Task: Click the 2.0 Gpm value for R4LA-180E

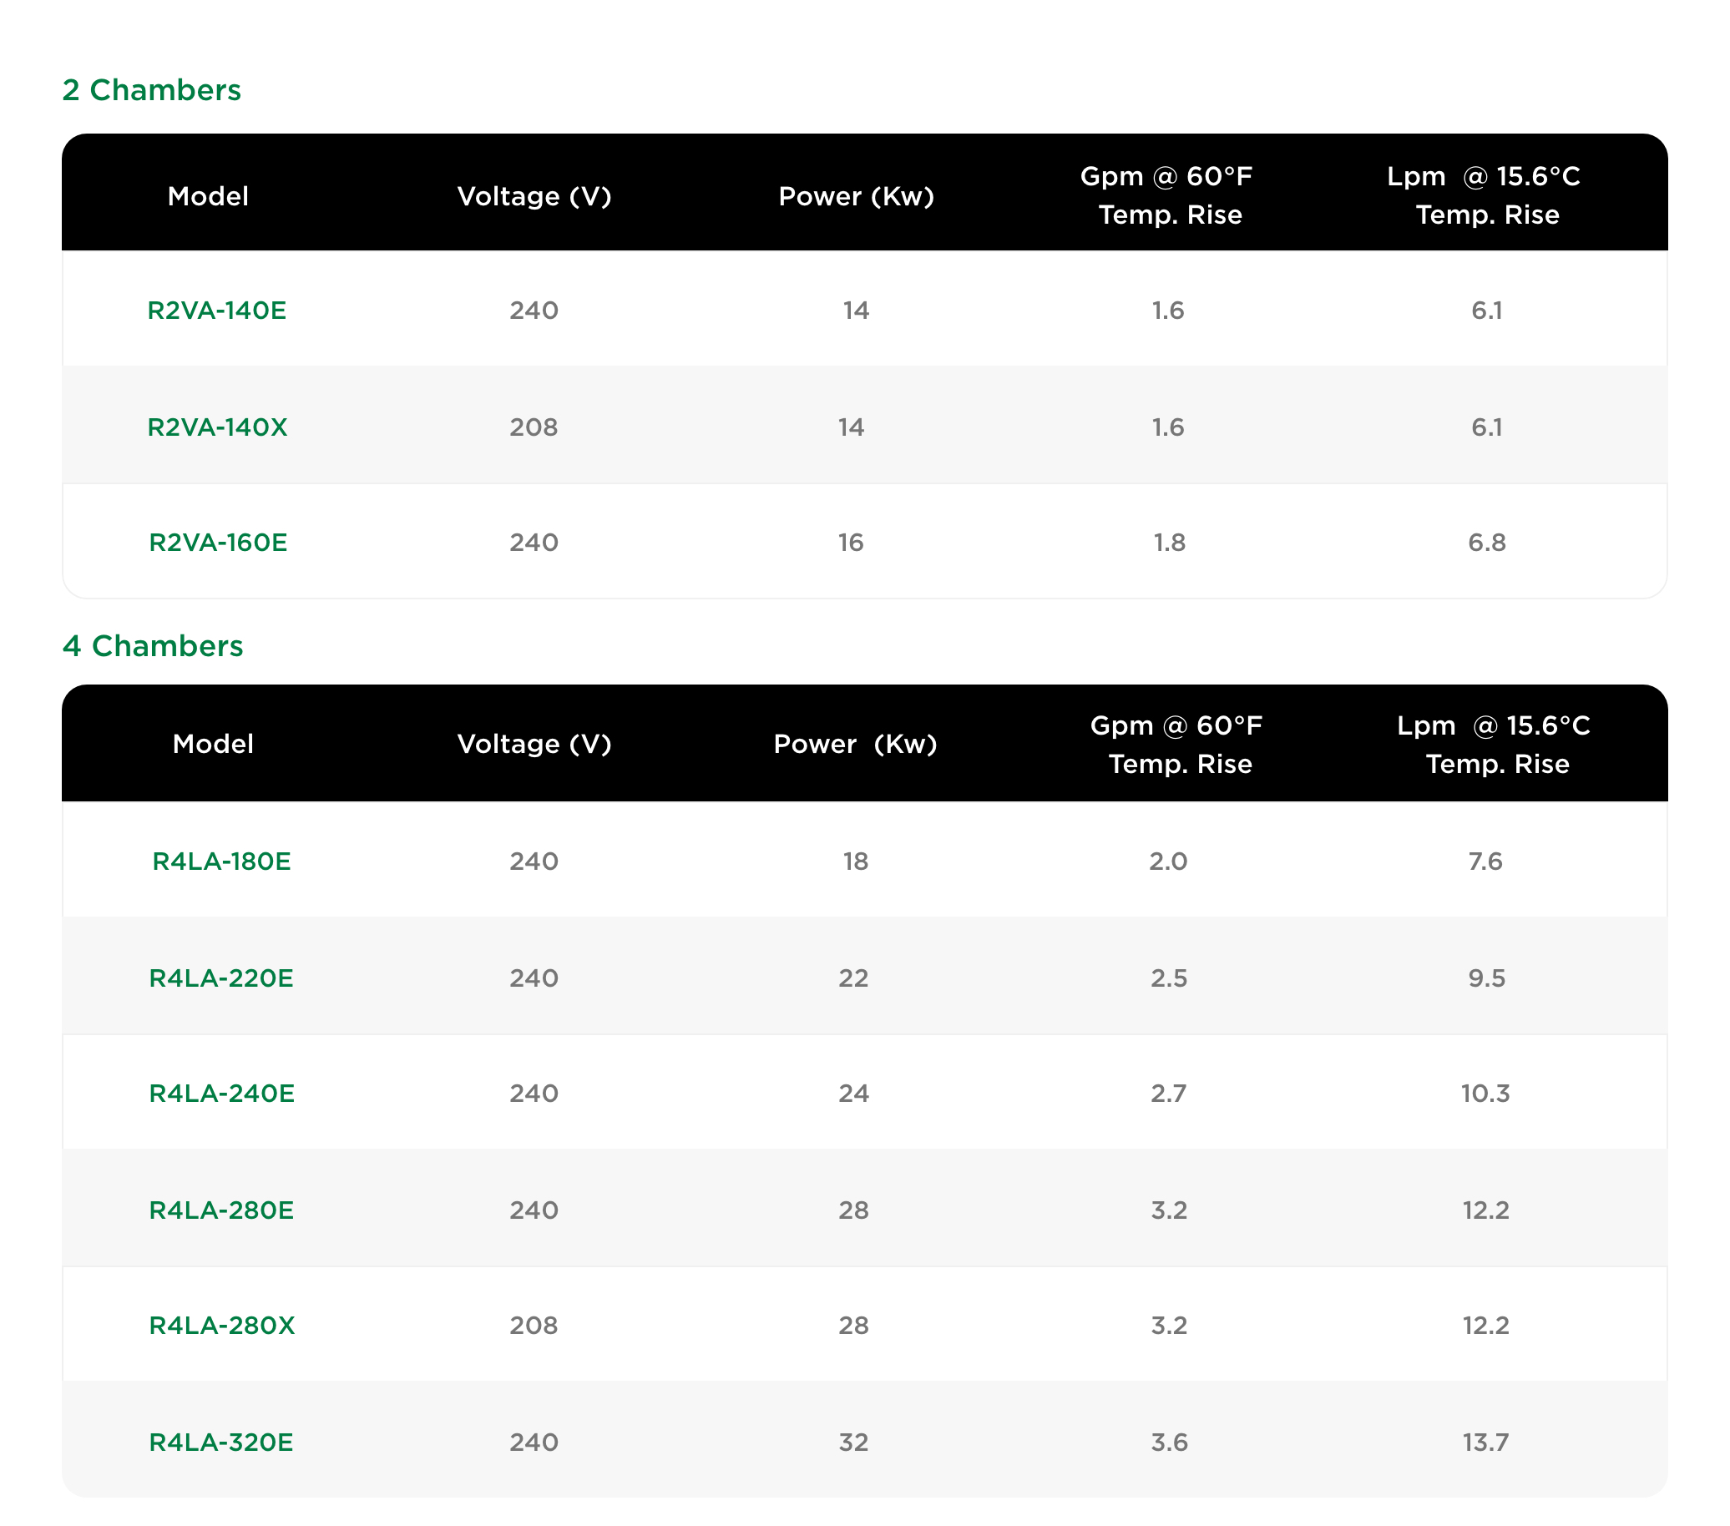Action: pos(1168,862)
